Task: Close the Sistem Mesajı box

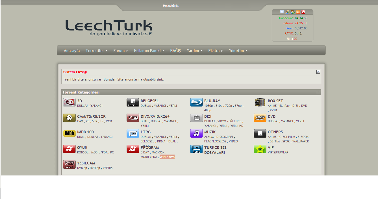Action: 318,72
